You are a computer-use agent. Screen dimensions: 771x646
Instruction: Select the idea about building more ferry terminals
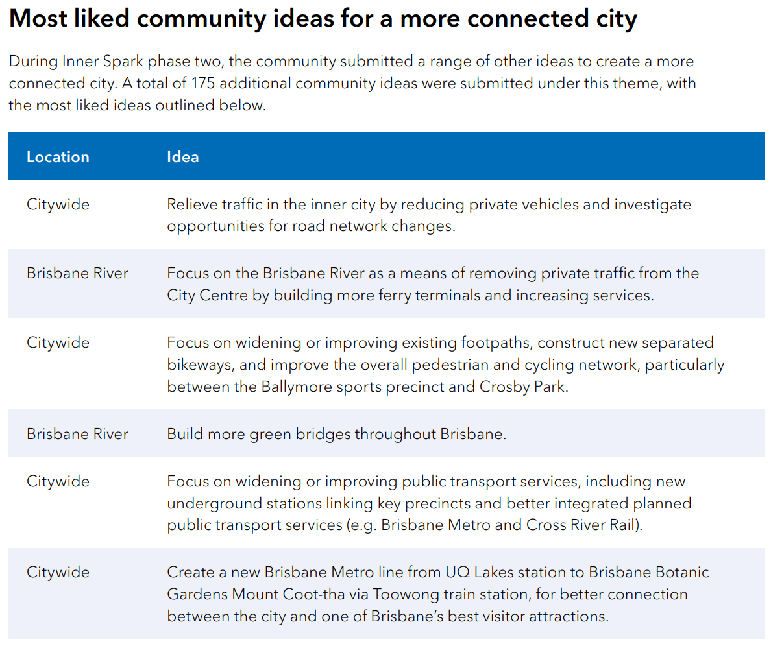point(432,284)
